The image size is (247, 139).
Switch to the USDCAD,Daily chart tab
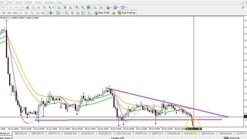123,134
